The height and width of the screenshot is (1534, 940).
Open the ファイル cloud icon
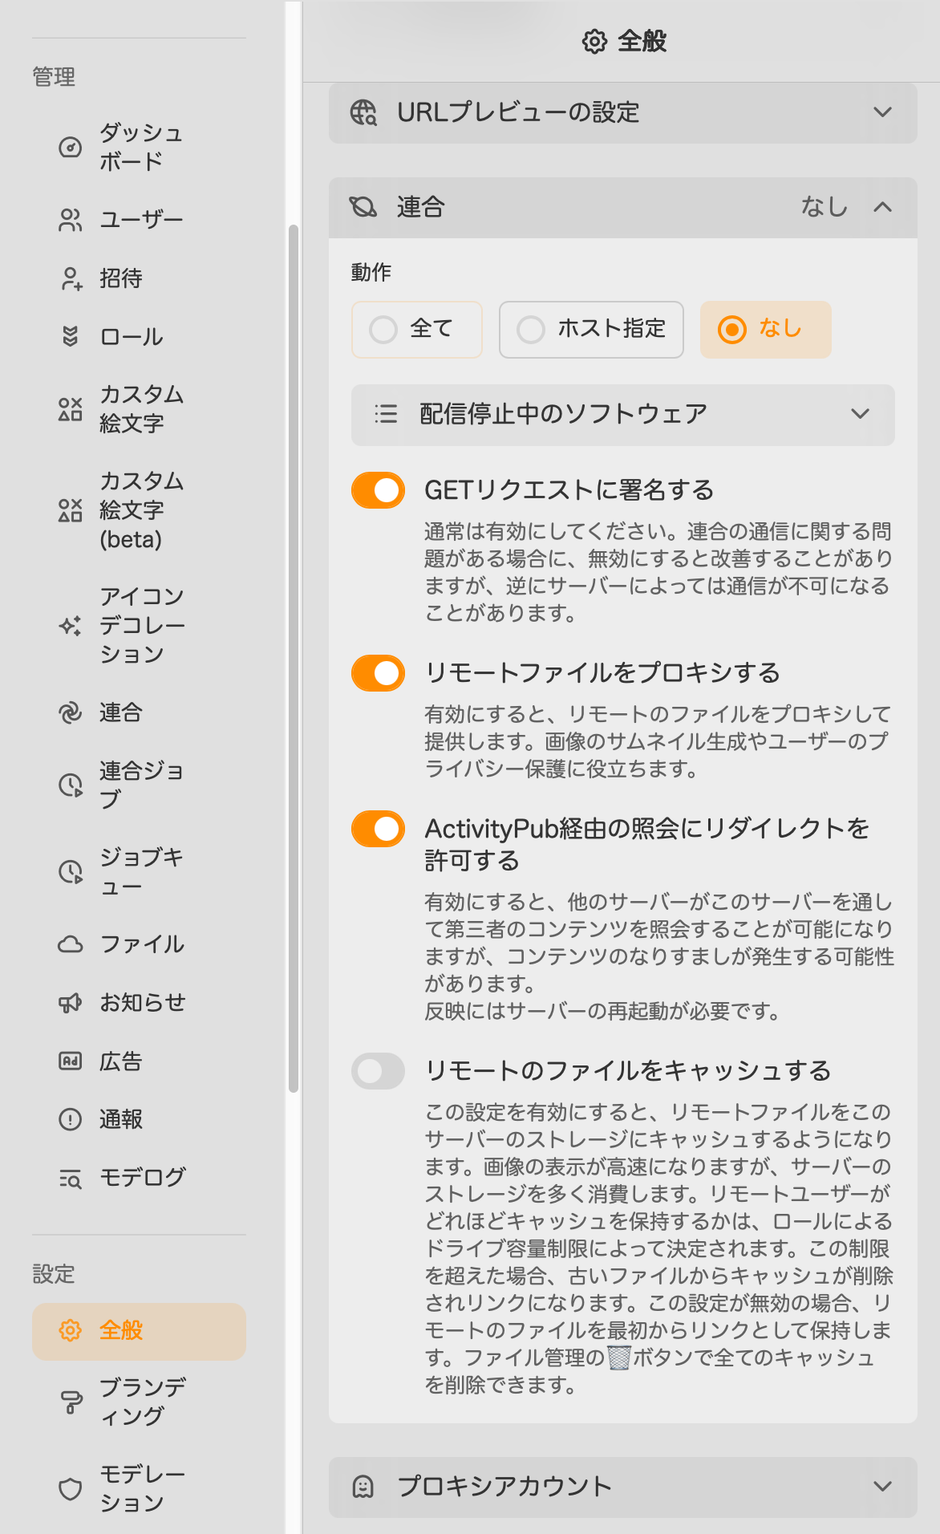click(71, 944)
